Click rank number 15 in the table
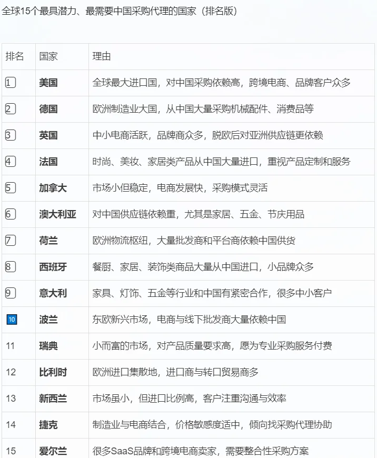The width and height of the screenshot is (377, 458). click(11, 451)
